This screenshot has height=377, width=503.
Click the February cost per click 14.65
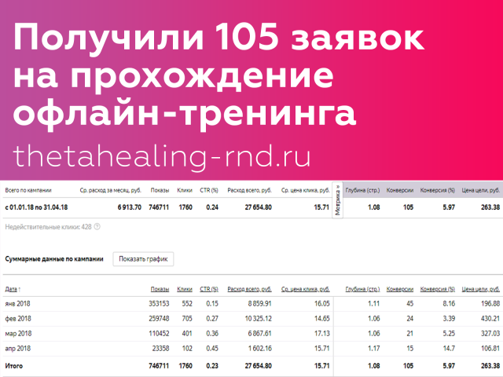point(321,319)
